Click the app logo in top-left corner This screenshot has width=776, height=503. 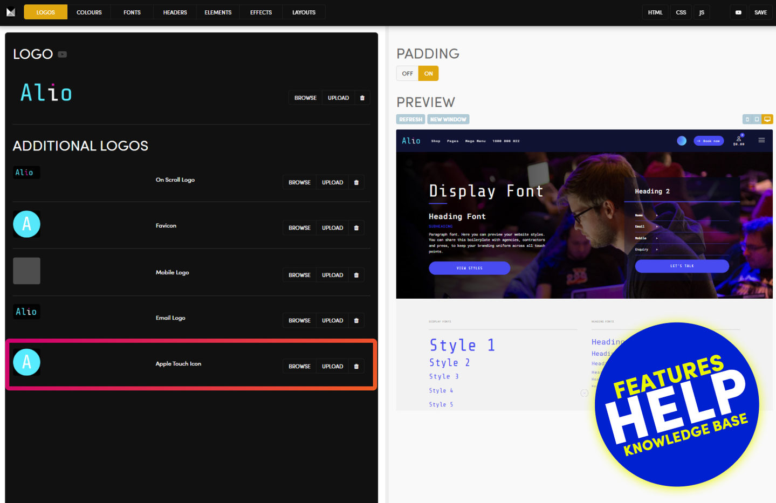(11, 12)
